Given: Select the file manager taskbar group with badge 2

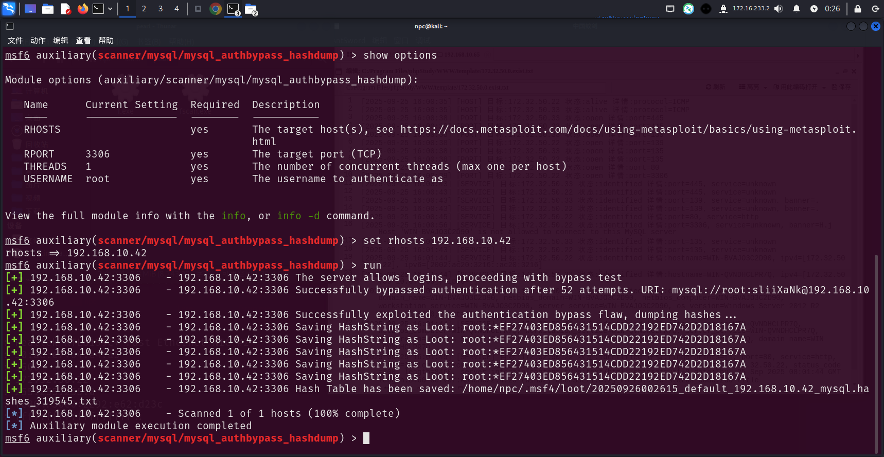Looking at the screenshot, I should click(x=251, y=9).
